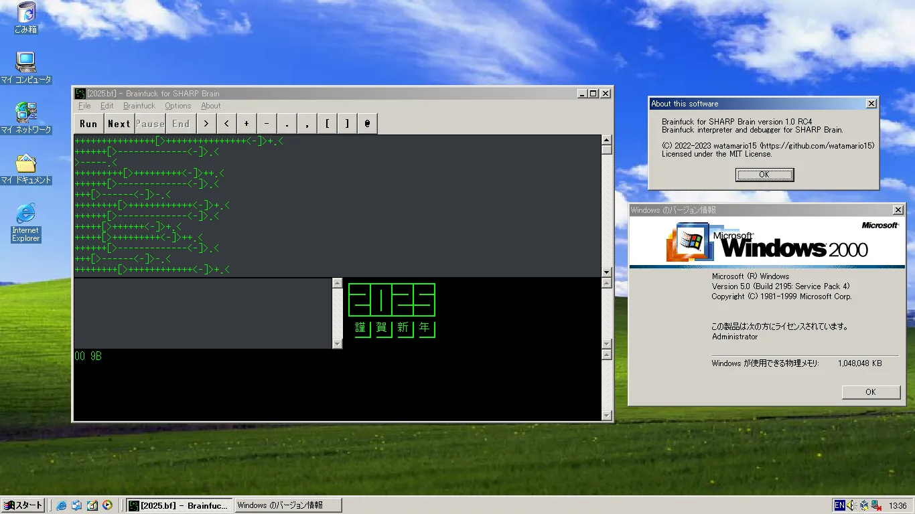Click memory pane scrollbar down arrow
The width and height of the screenshot is (915, 514).
point(607,416)
